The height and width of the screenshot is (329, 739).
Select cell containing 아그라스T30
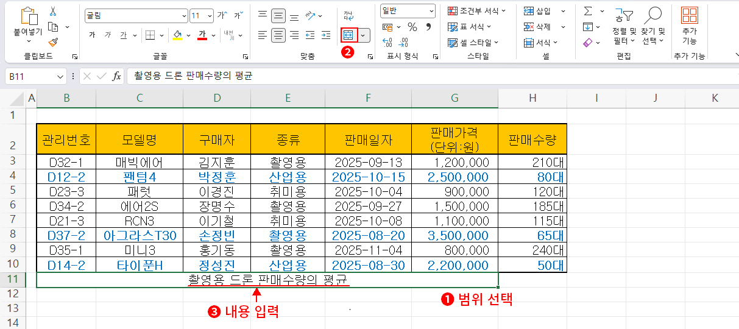point(140,236)
